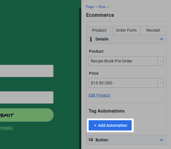
Task: Click the info icon beside Details
Action: point(91,39)
